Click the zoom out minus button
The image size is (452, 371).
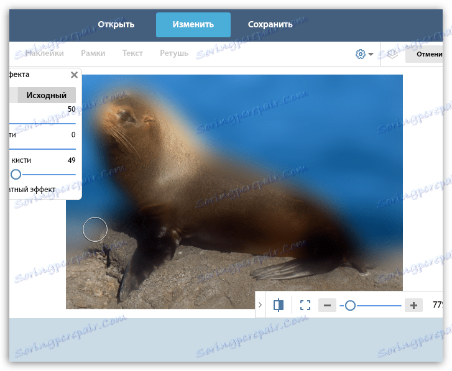click(x=327, y=305)
